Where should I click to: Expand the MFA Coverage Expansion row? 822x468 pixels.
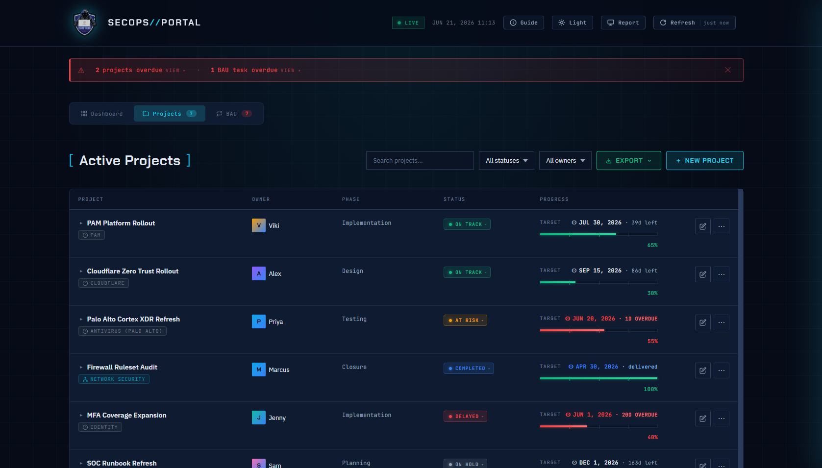81,416
